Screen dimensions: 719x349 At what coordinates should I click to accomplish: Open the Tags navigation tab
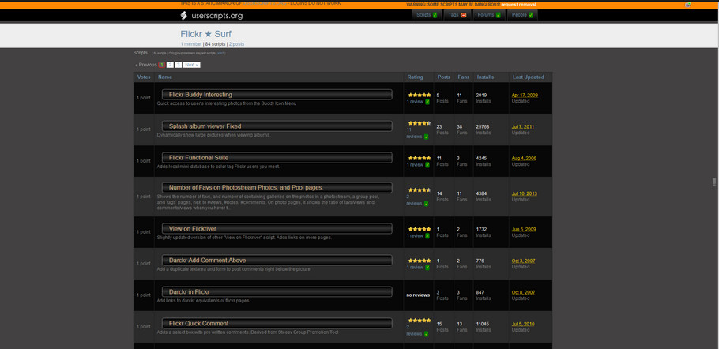pyautogui.click(x=457, y=15)
